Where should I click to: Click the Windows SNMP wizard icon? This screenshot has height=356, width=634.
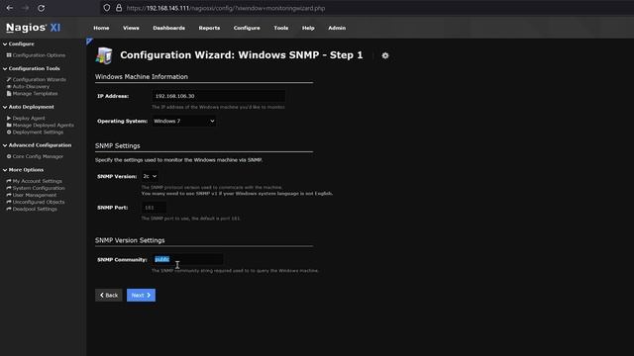click(104, 55)
